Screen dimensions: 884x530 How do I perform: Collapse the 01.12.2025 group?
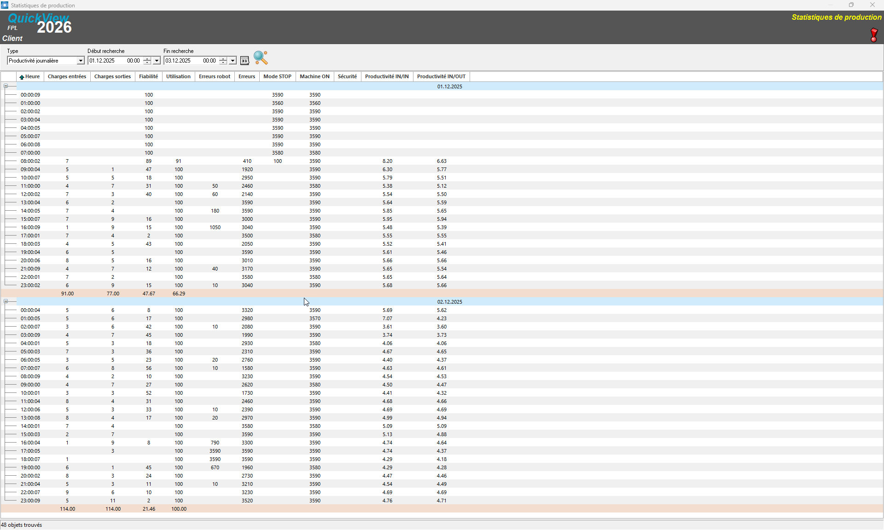[x=6, y=86]
